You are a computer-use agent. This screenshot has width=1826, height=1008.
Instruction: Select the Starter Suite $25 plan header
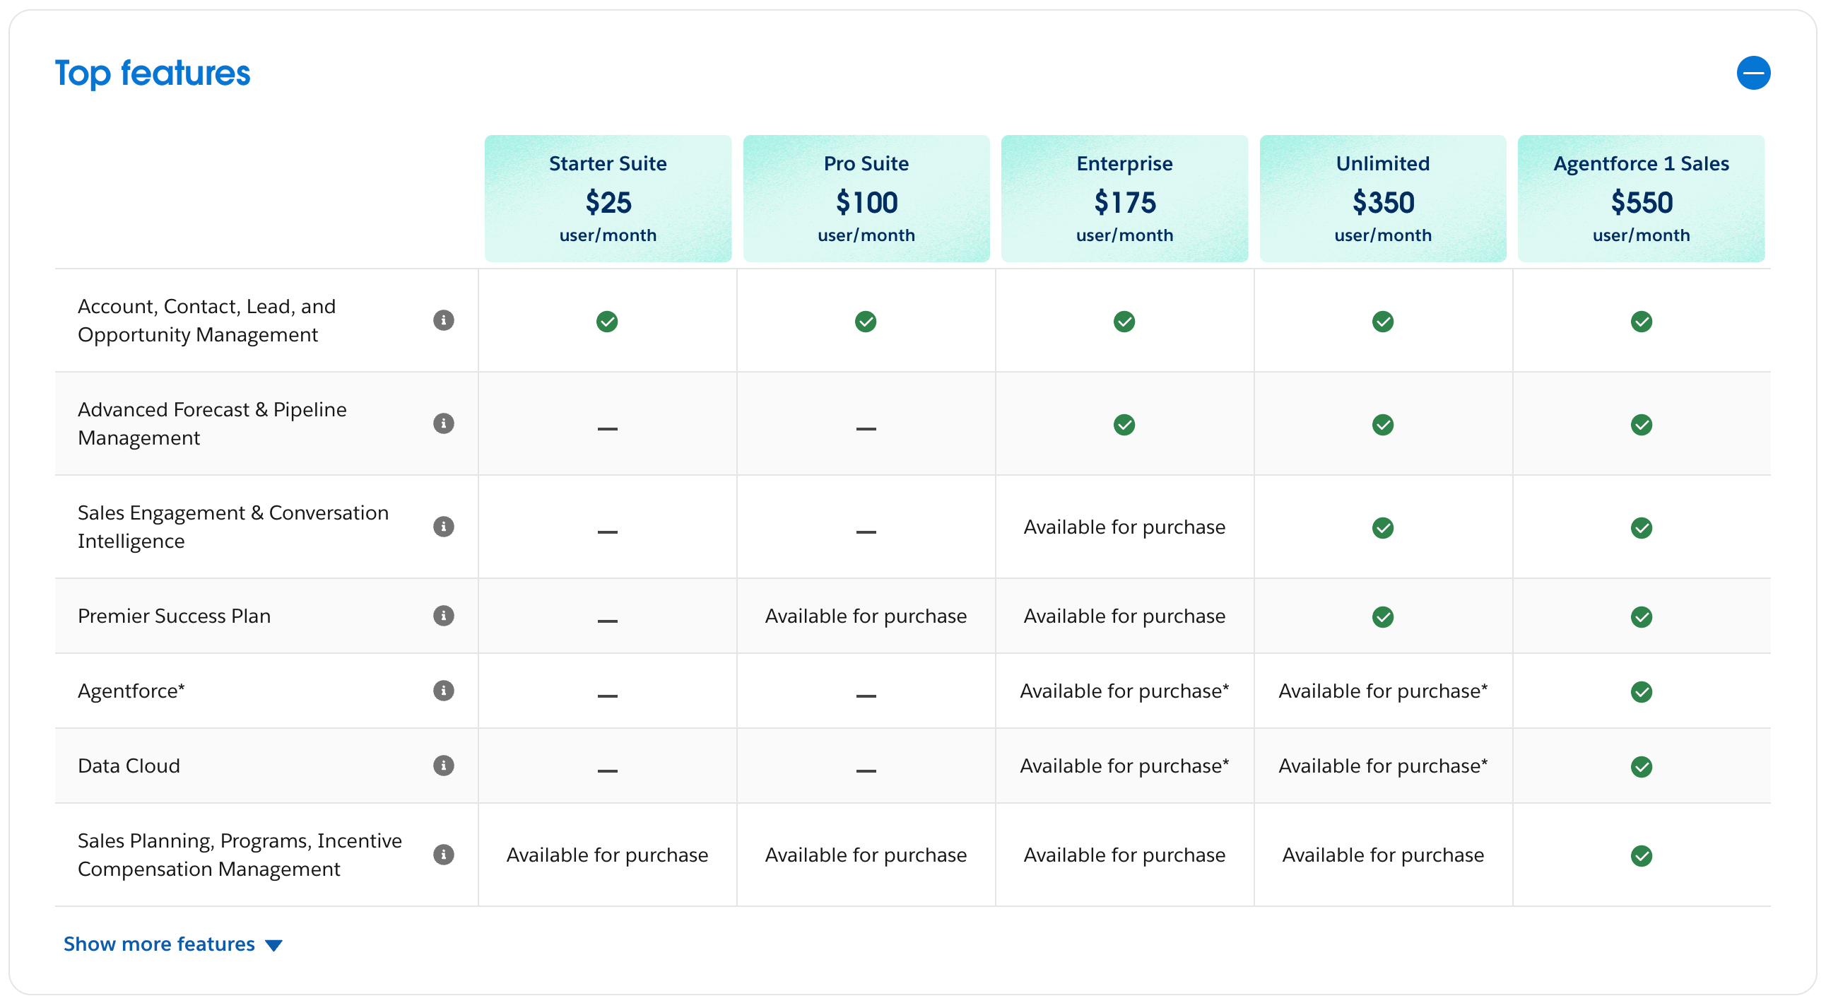608,199
